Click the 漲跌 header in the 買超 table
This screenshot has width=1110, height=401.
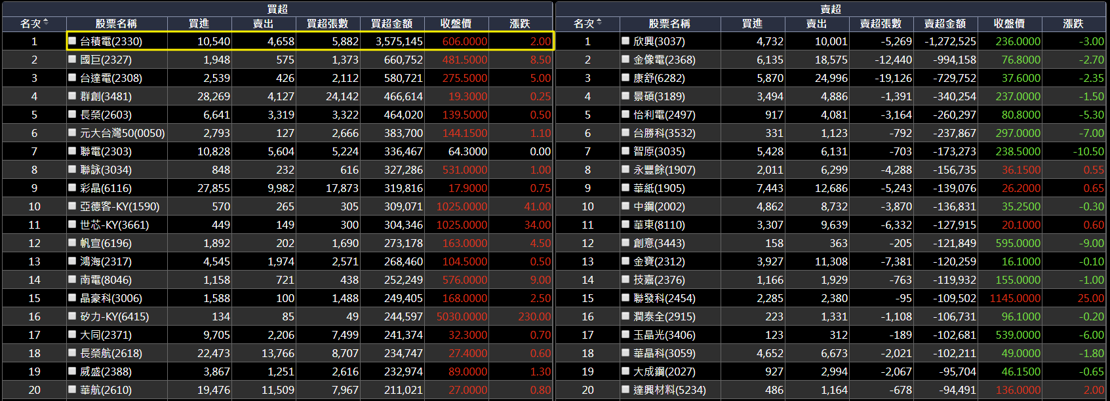[520, 24]
